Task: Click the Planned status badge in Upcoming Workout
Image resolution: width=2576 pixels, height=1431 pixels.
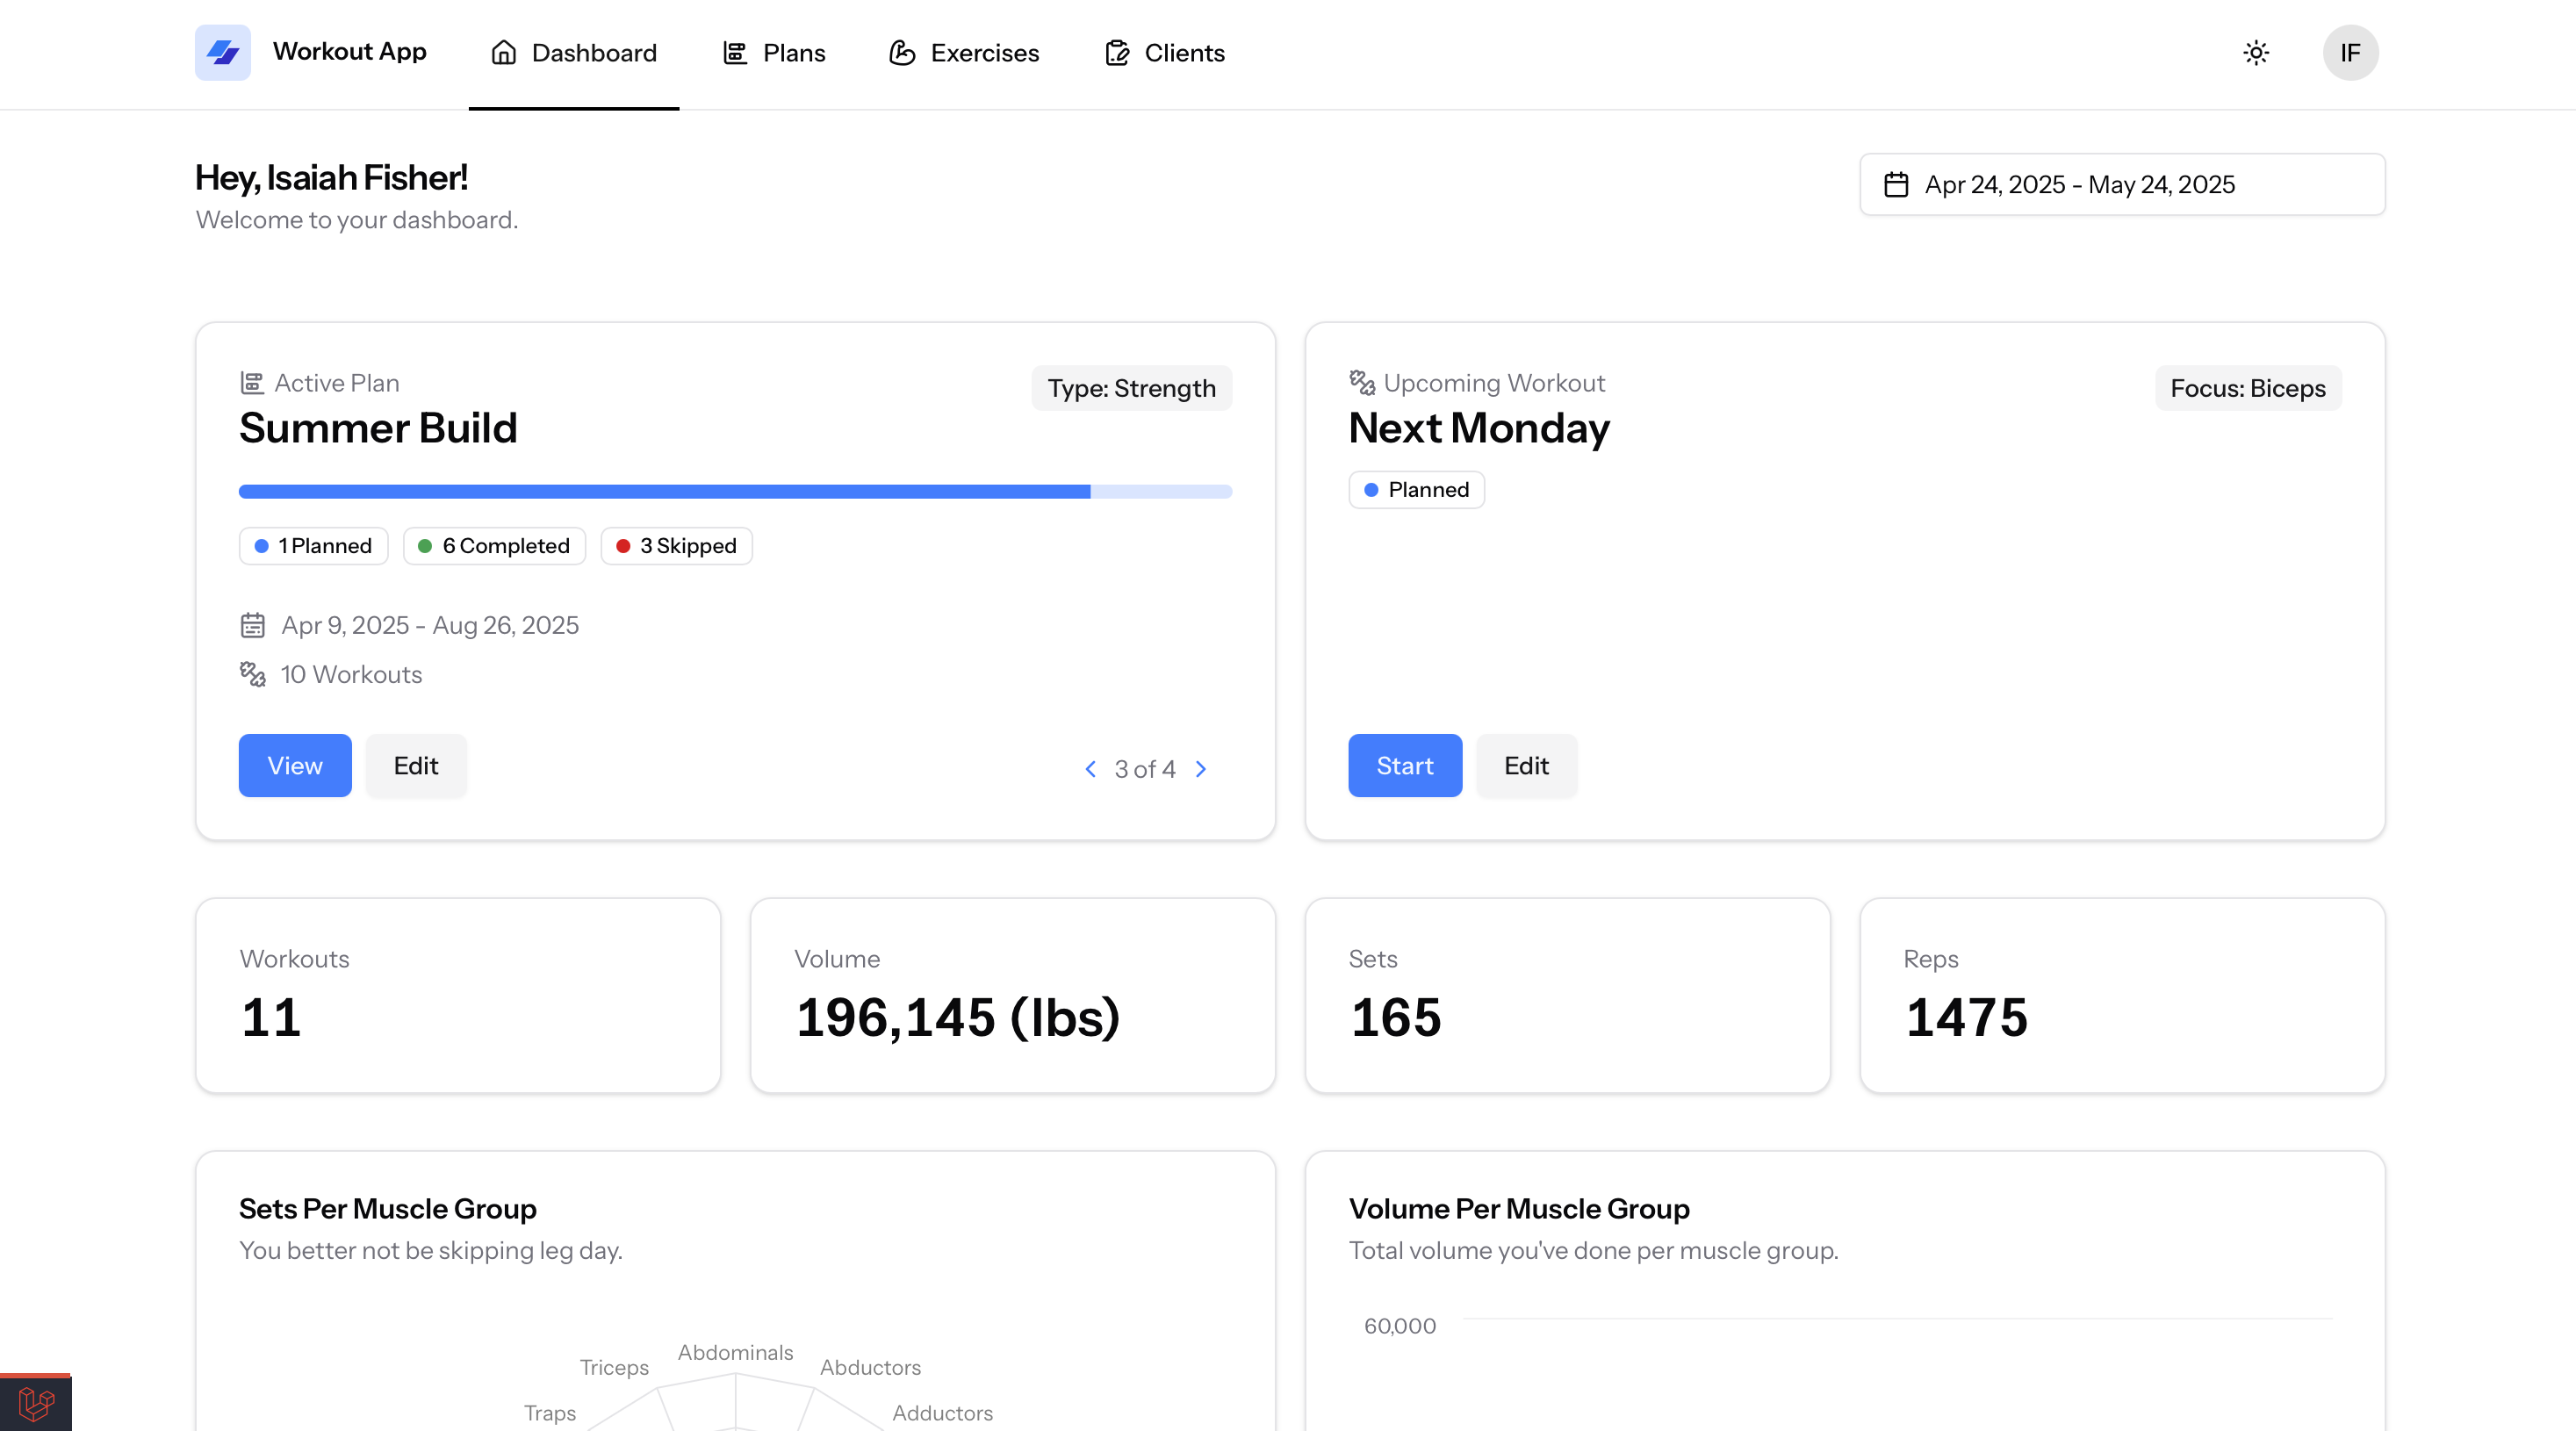Action: click(1416, 490)
